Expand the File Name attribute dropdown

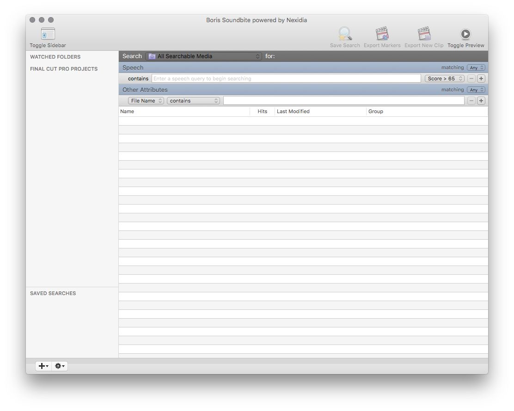[x=146, y=101]
